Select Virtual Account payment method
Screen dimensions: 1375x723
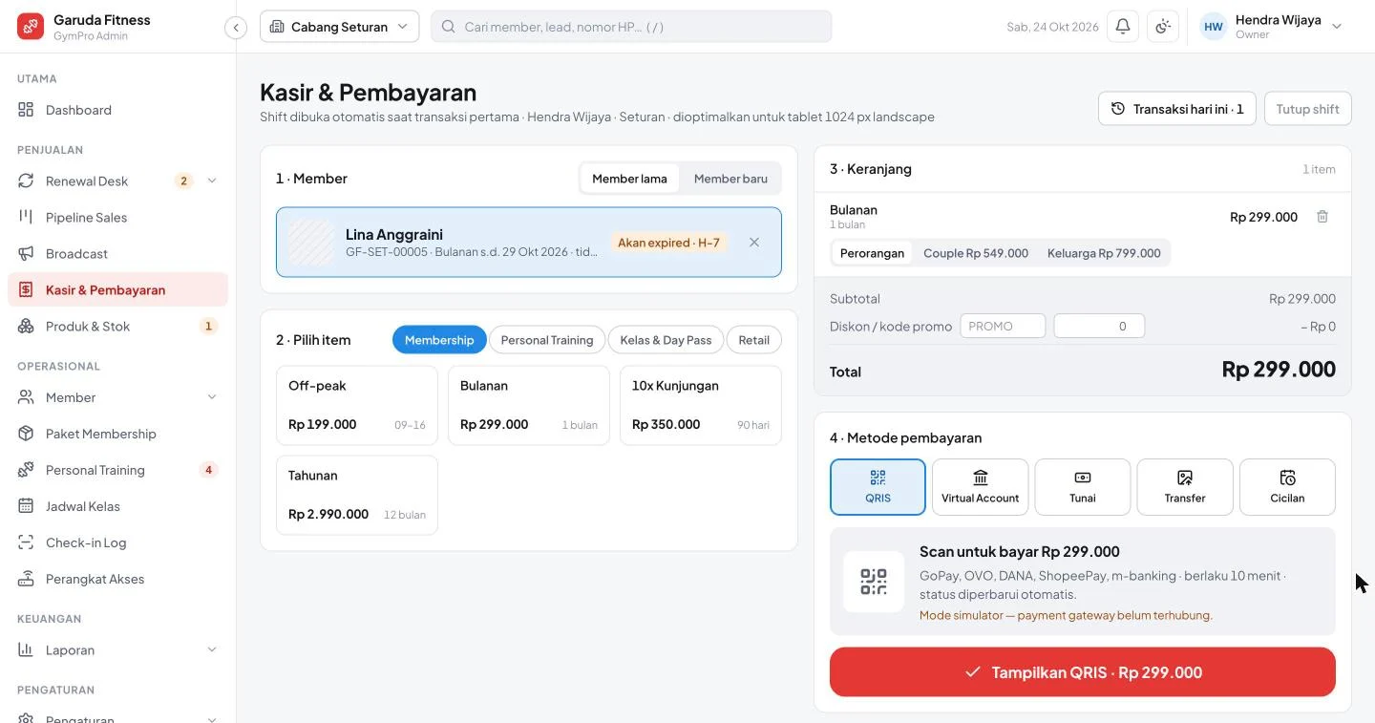click(980, 487)
